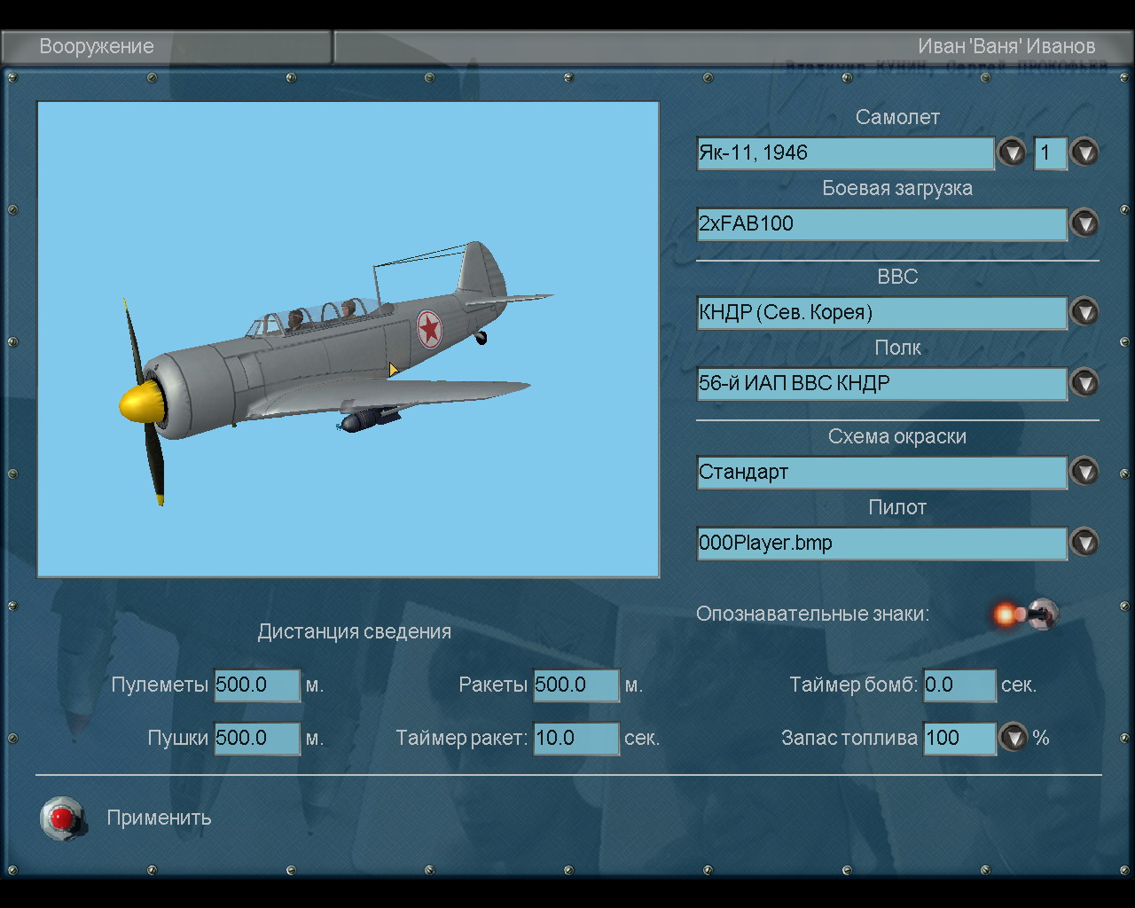Click the Применить text label

coord(159,818)
